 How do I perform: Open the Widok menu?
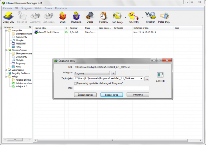click(x=38, y=8)
